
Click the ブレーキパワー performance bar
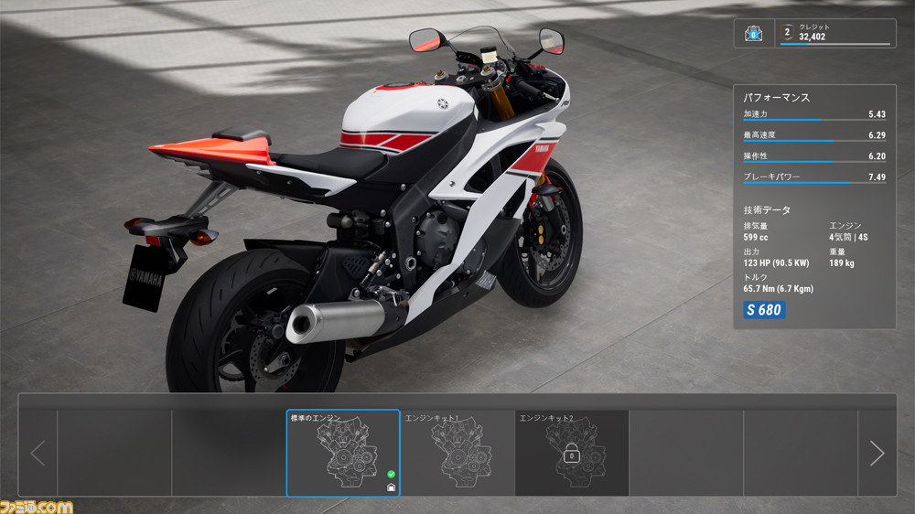(x=814, y=183)
